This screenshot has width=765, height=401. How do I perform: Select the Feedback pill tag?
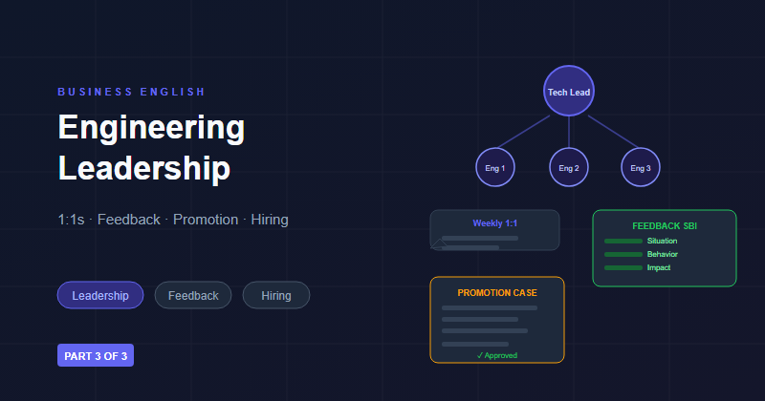193,295
